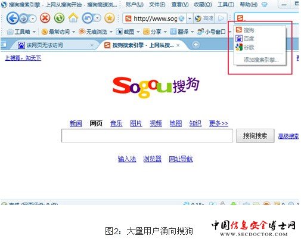This screenshot has width=301, height=239.
Task: Toggle 无痕浏览 private browsing
Action: coord(93,32)
